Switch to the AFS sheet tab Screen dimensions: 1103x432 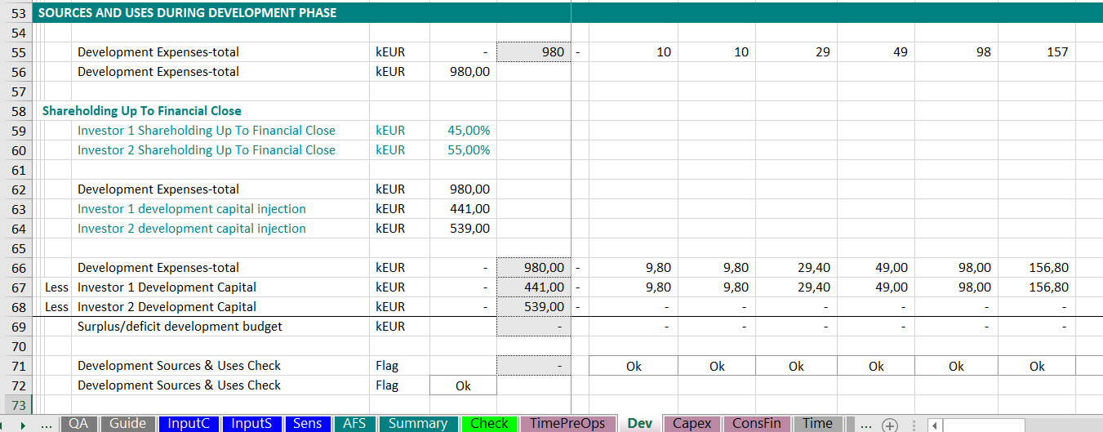pyautogui.click(x=354, y=424)
